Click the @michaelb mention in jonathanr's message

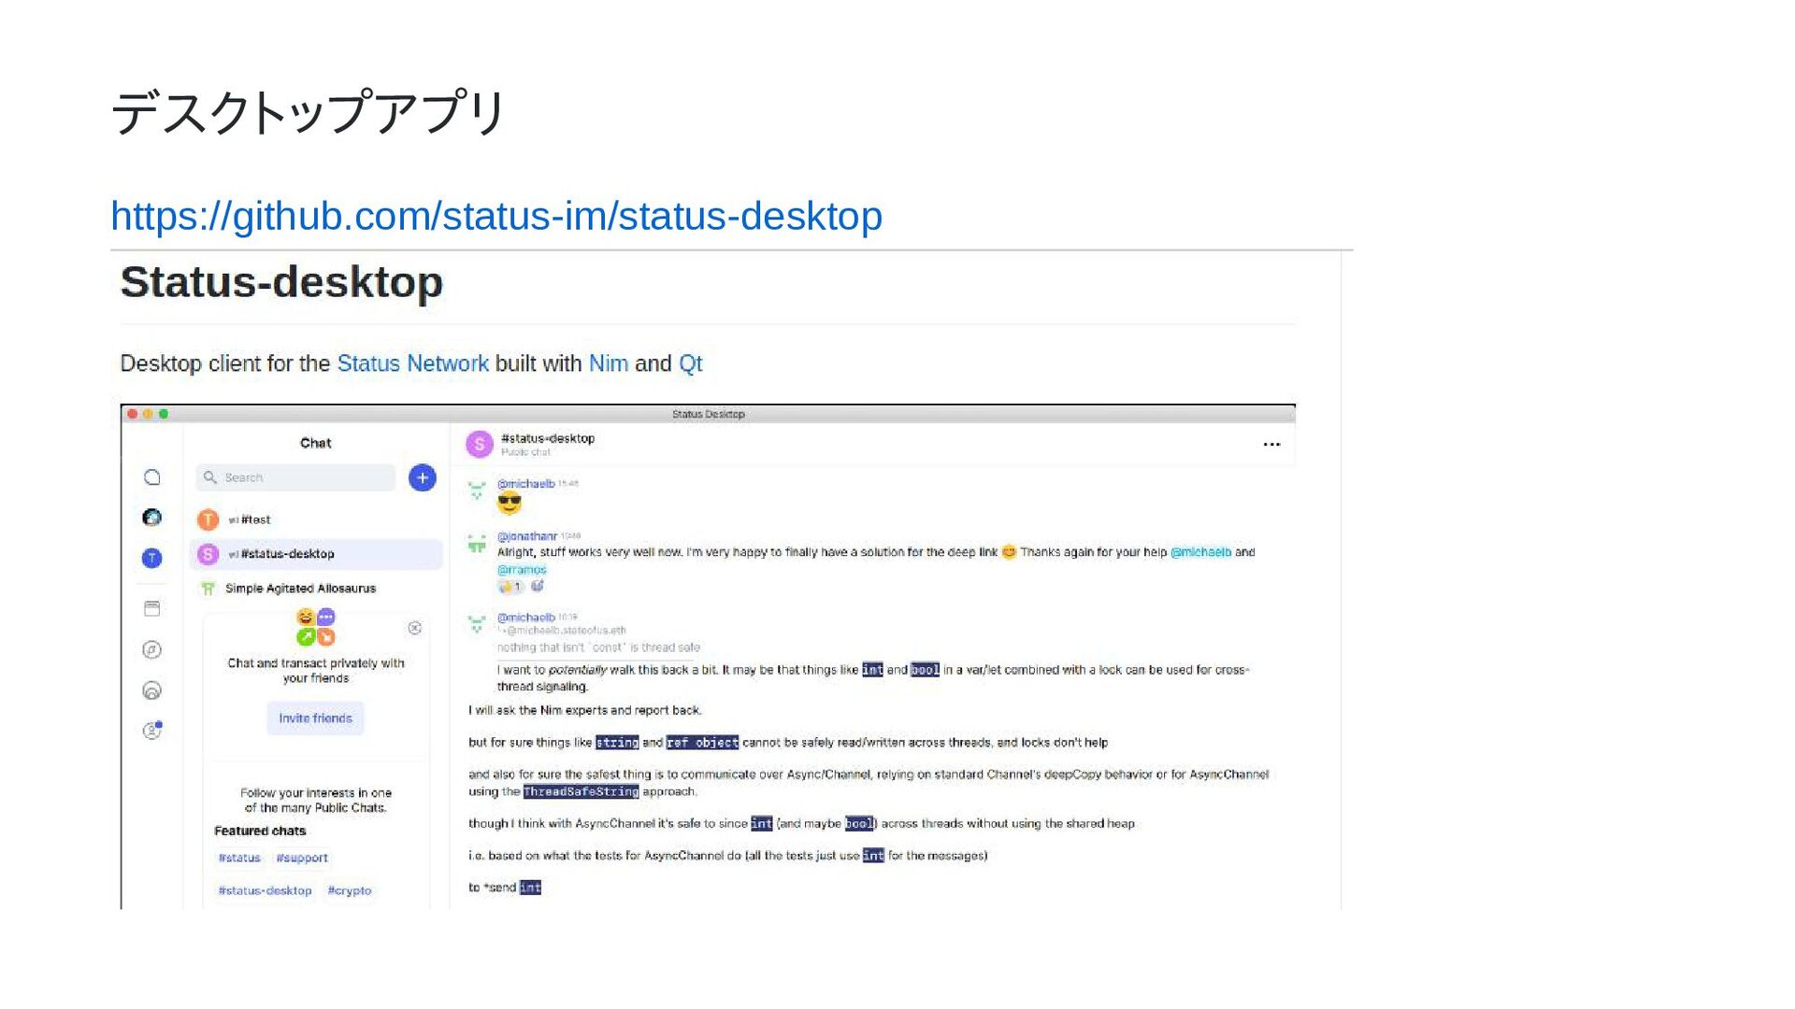tap(1200, 552)
